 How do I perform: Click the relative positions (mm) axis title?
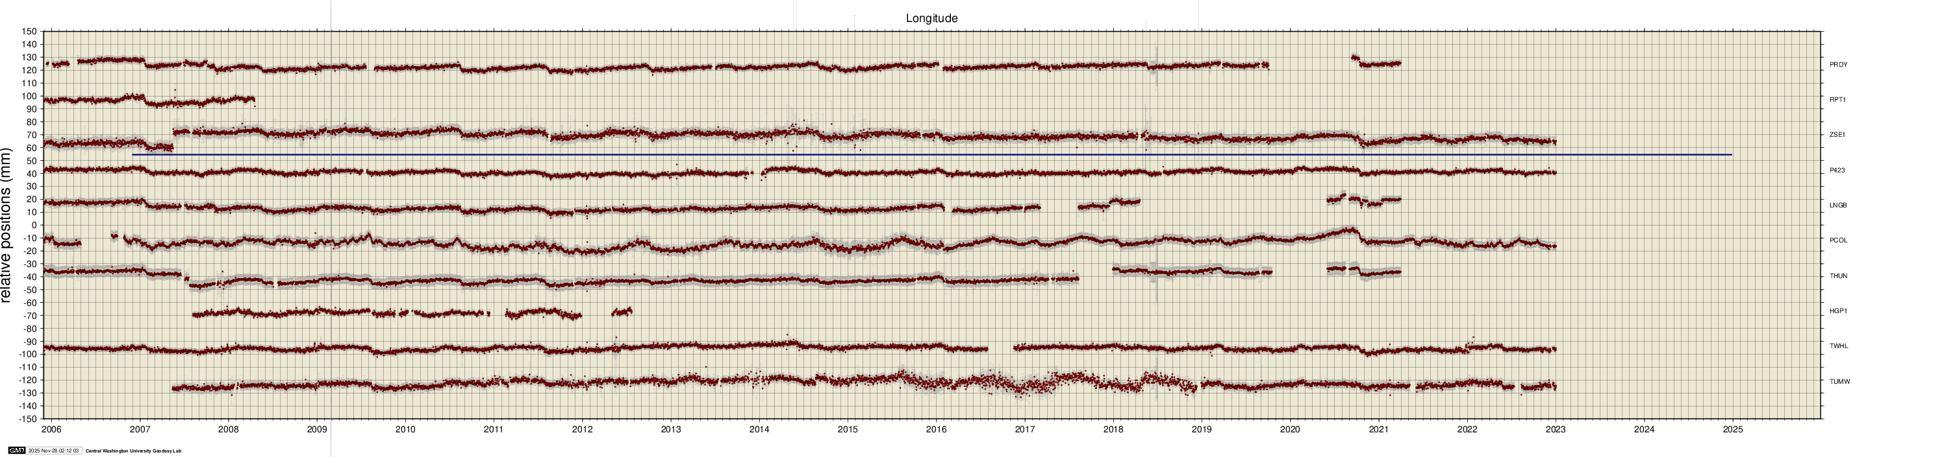8,224
